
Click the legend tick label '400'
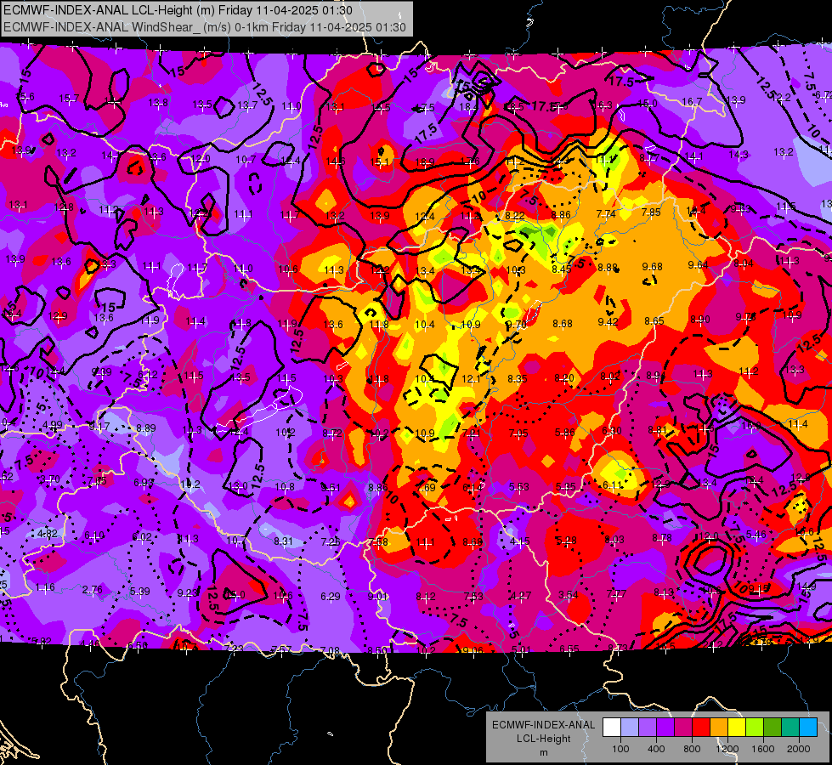[656, 749]
